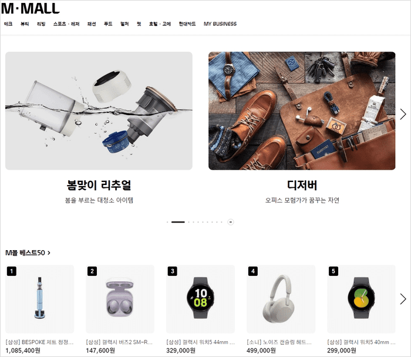Go to the MY BUSINESS menu
The height and width of the screenshot is (357, 411).
(x=220, y=24)
